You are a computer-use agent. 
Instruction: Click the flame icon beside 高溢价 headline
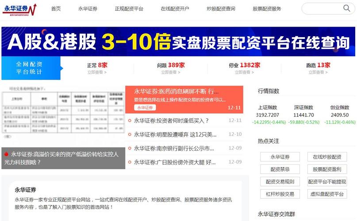(x=6, y=154)
